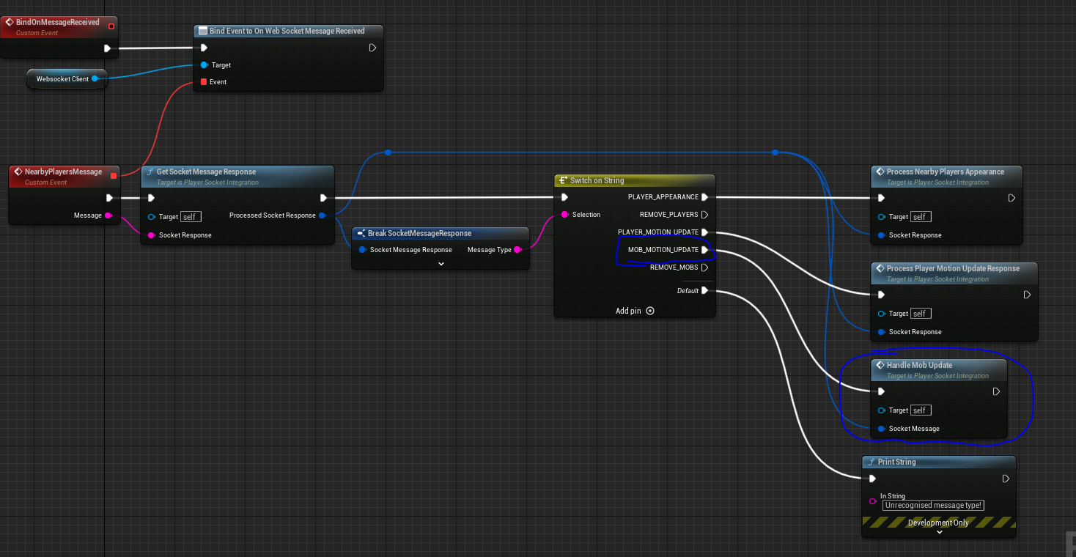Select Bind Event to On Web Socket Message Received title
Viewport: 1076px width, 557px height.
(287, 31)
